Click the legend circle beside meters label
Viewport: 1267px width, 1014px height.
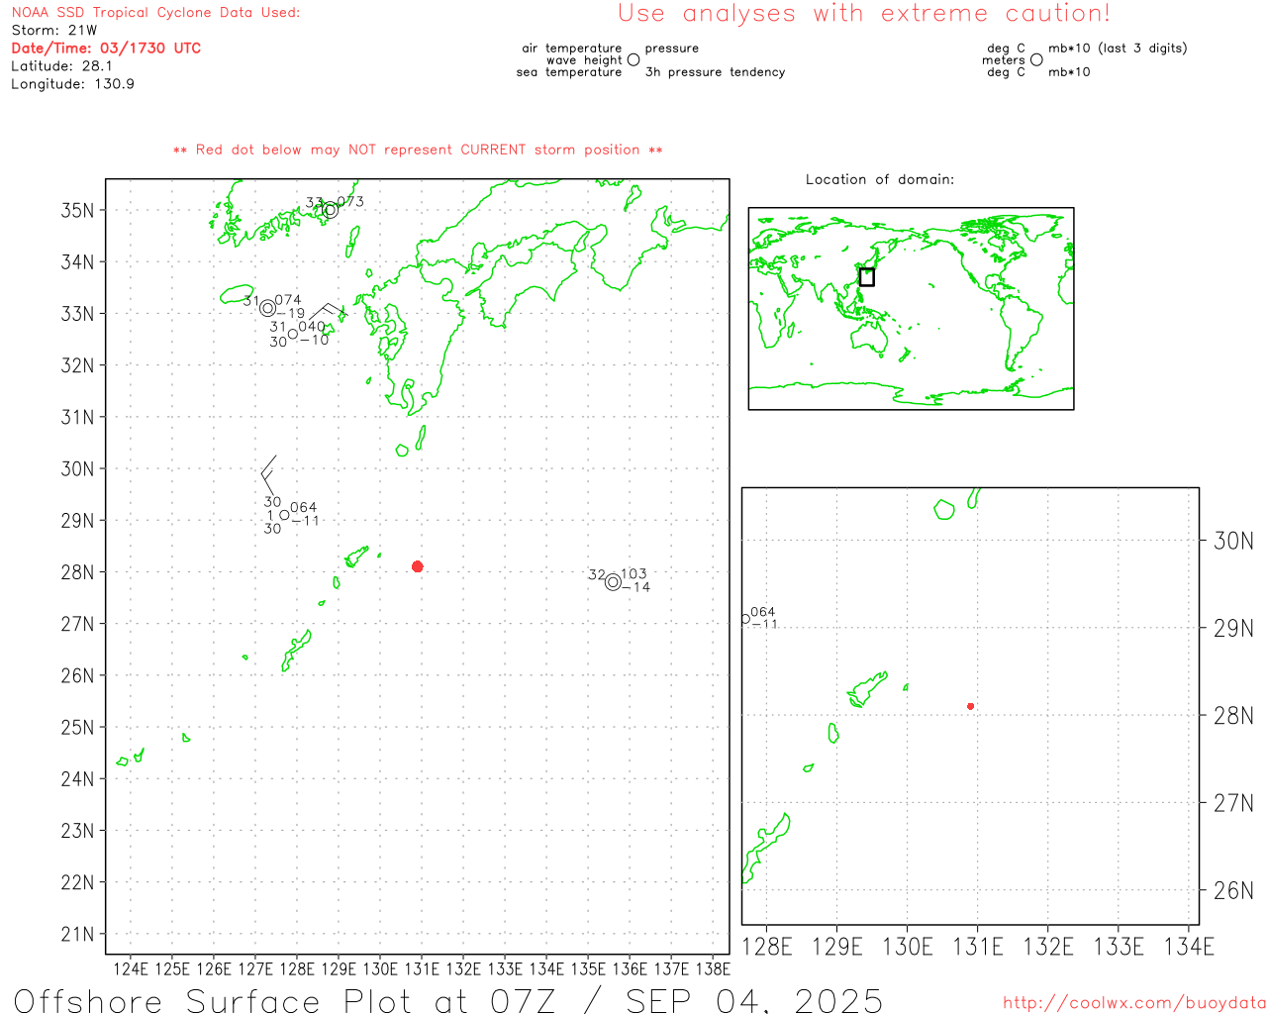[x=1036, y=60]
